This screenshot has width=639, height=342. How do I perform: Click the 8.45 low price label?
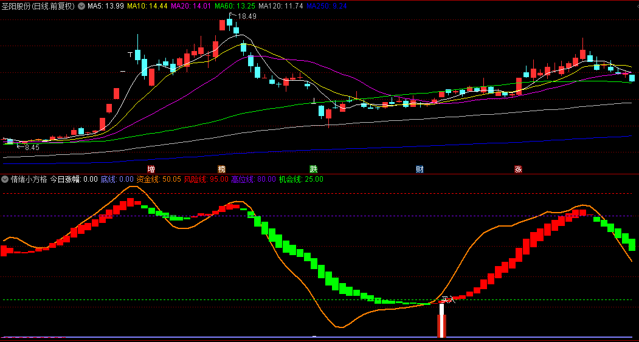[x=32, y=148]
